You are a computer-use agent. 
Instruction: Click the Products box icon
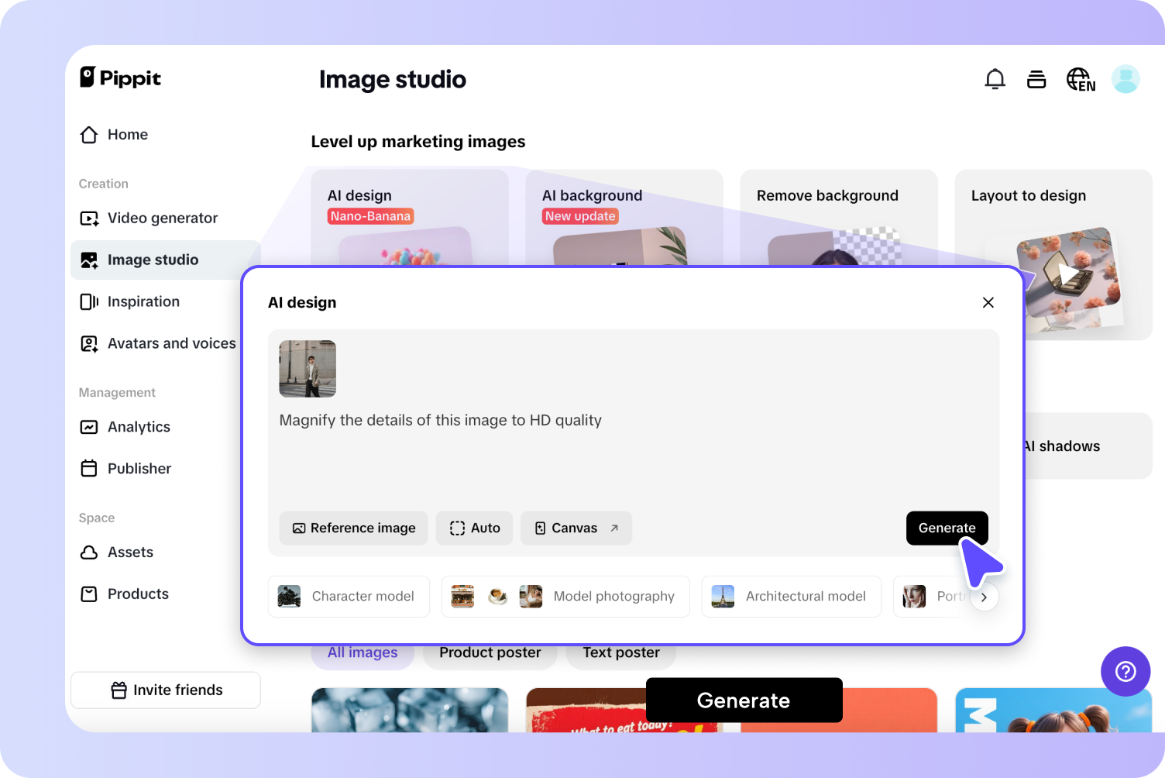coord(89,594)
